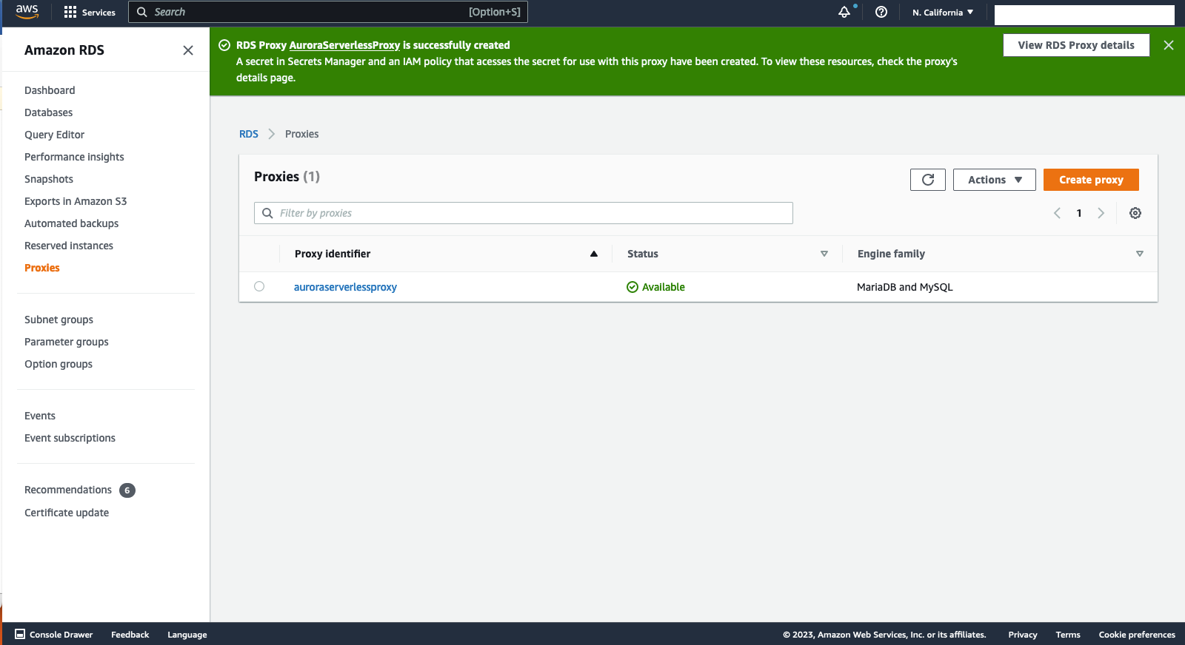The width and height of the screenshot is (1185, 645).
Task: Open the auroraserverlessproxy link
Action: [x=345, y=287]
